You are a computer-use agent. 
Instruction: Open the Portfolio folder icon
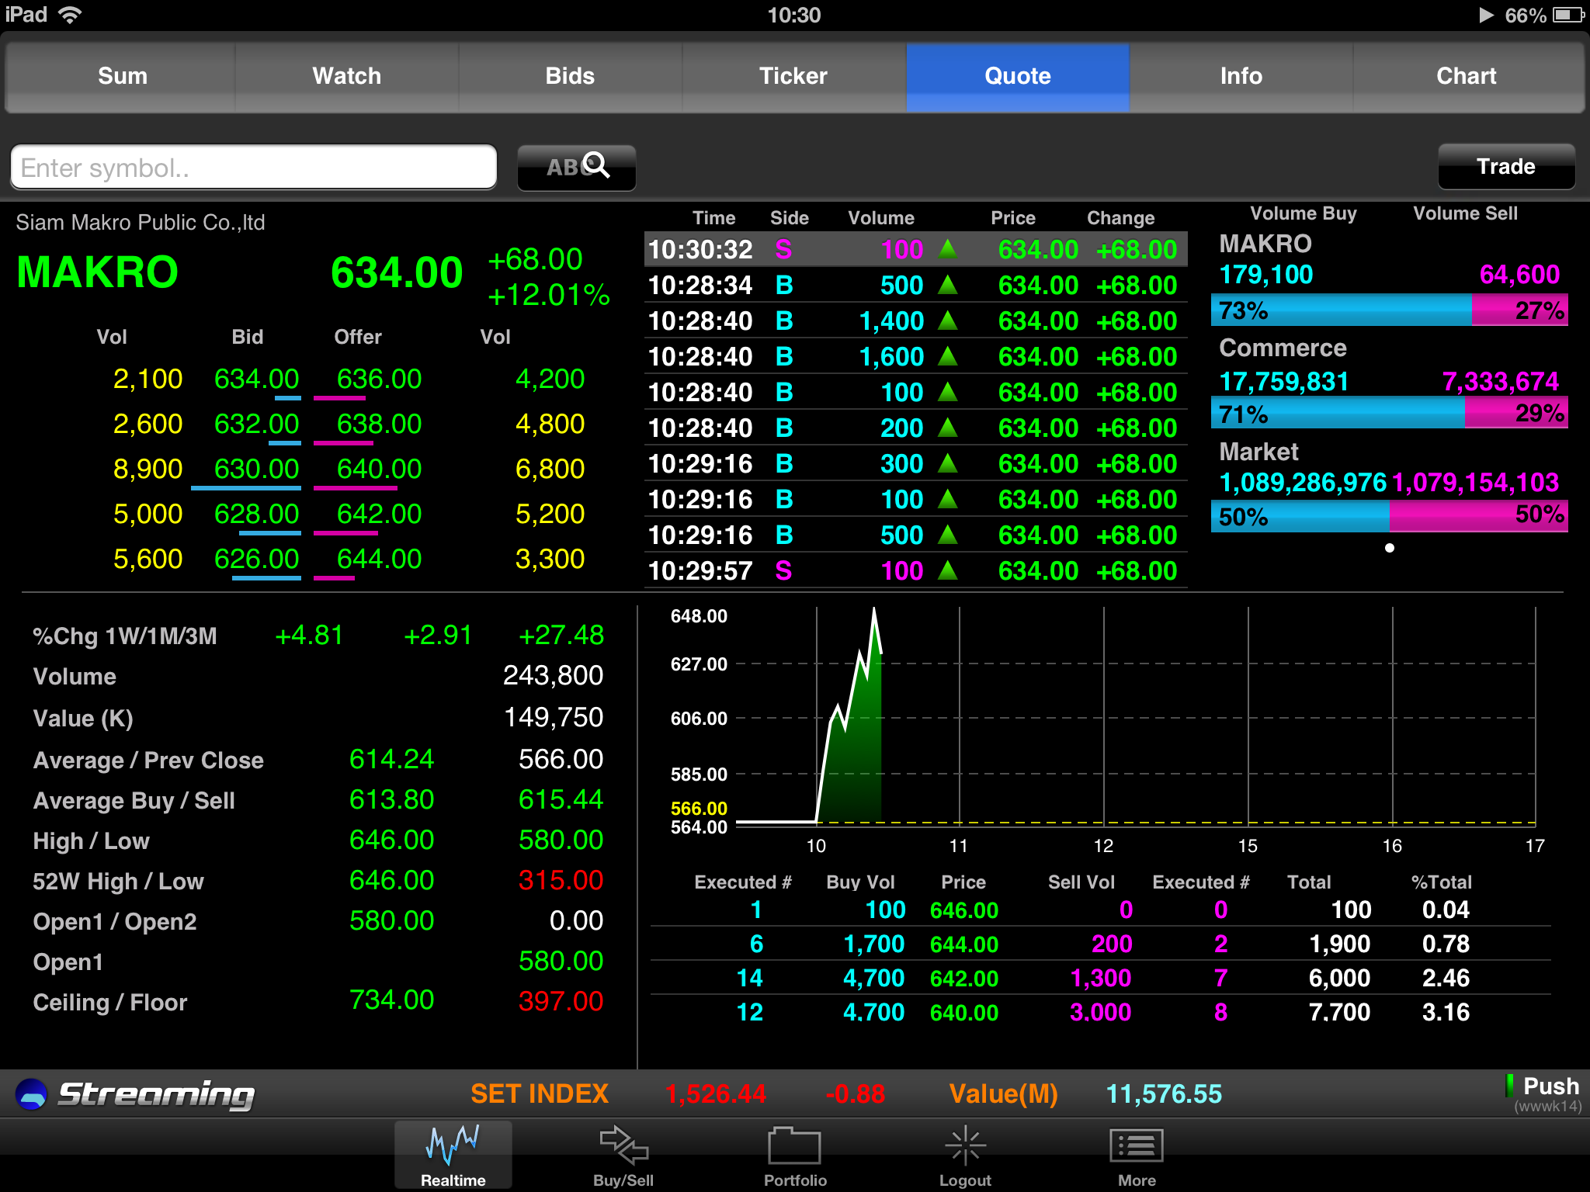(x=794, y=1154)
